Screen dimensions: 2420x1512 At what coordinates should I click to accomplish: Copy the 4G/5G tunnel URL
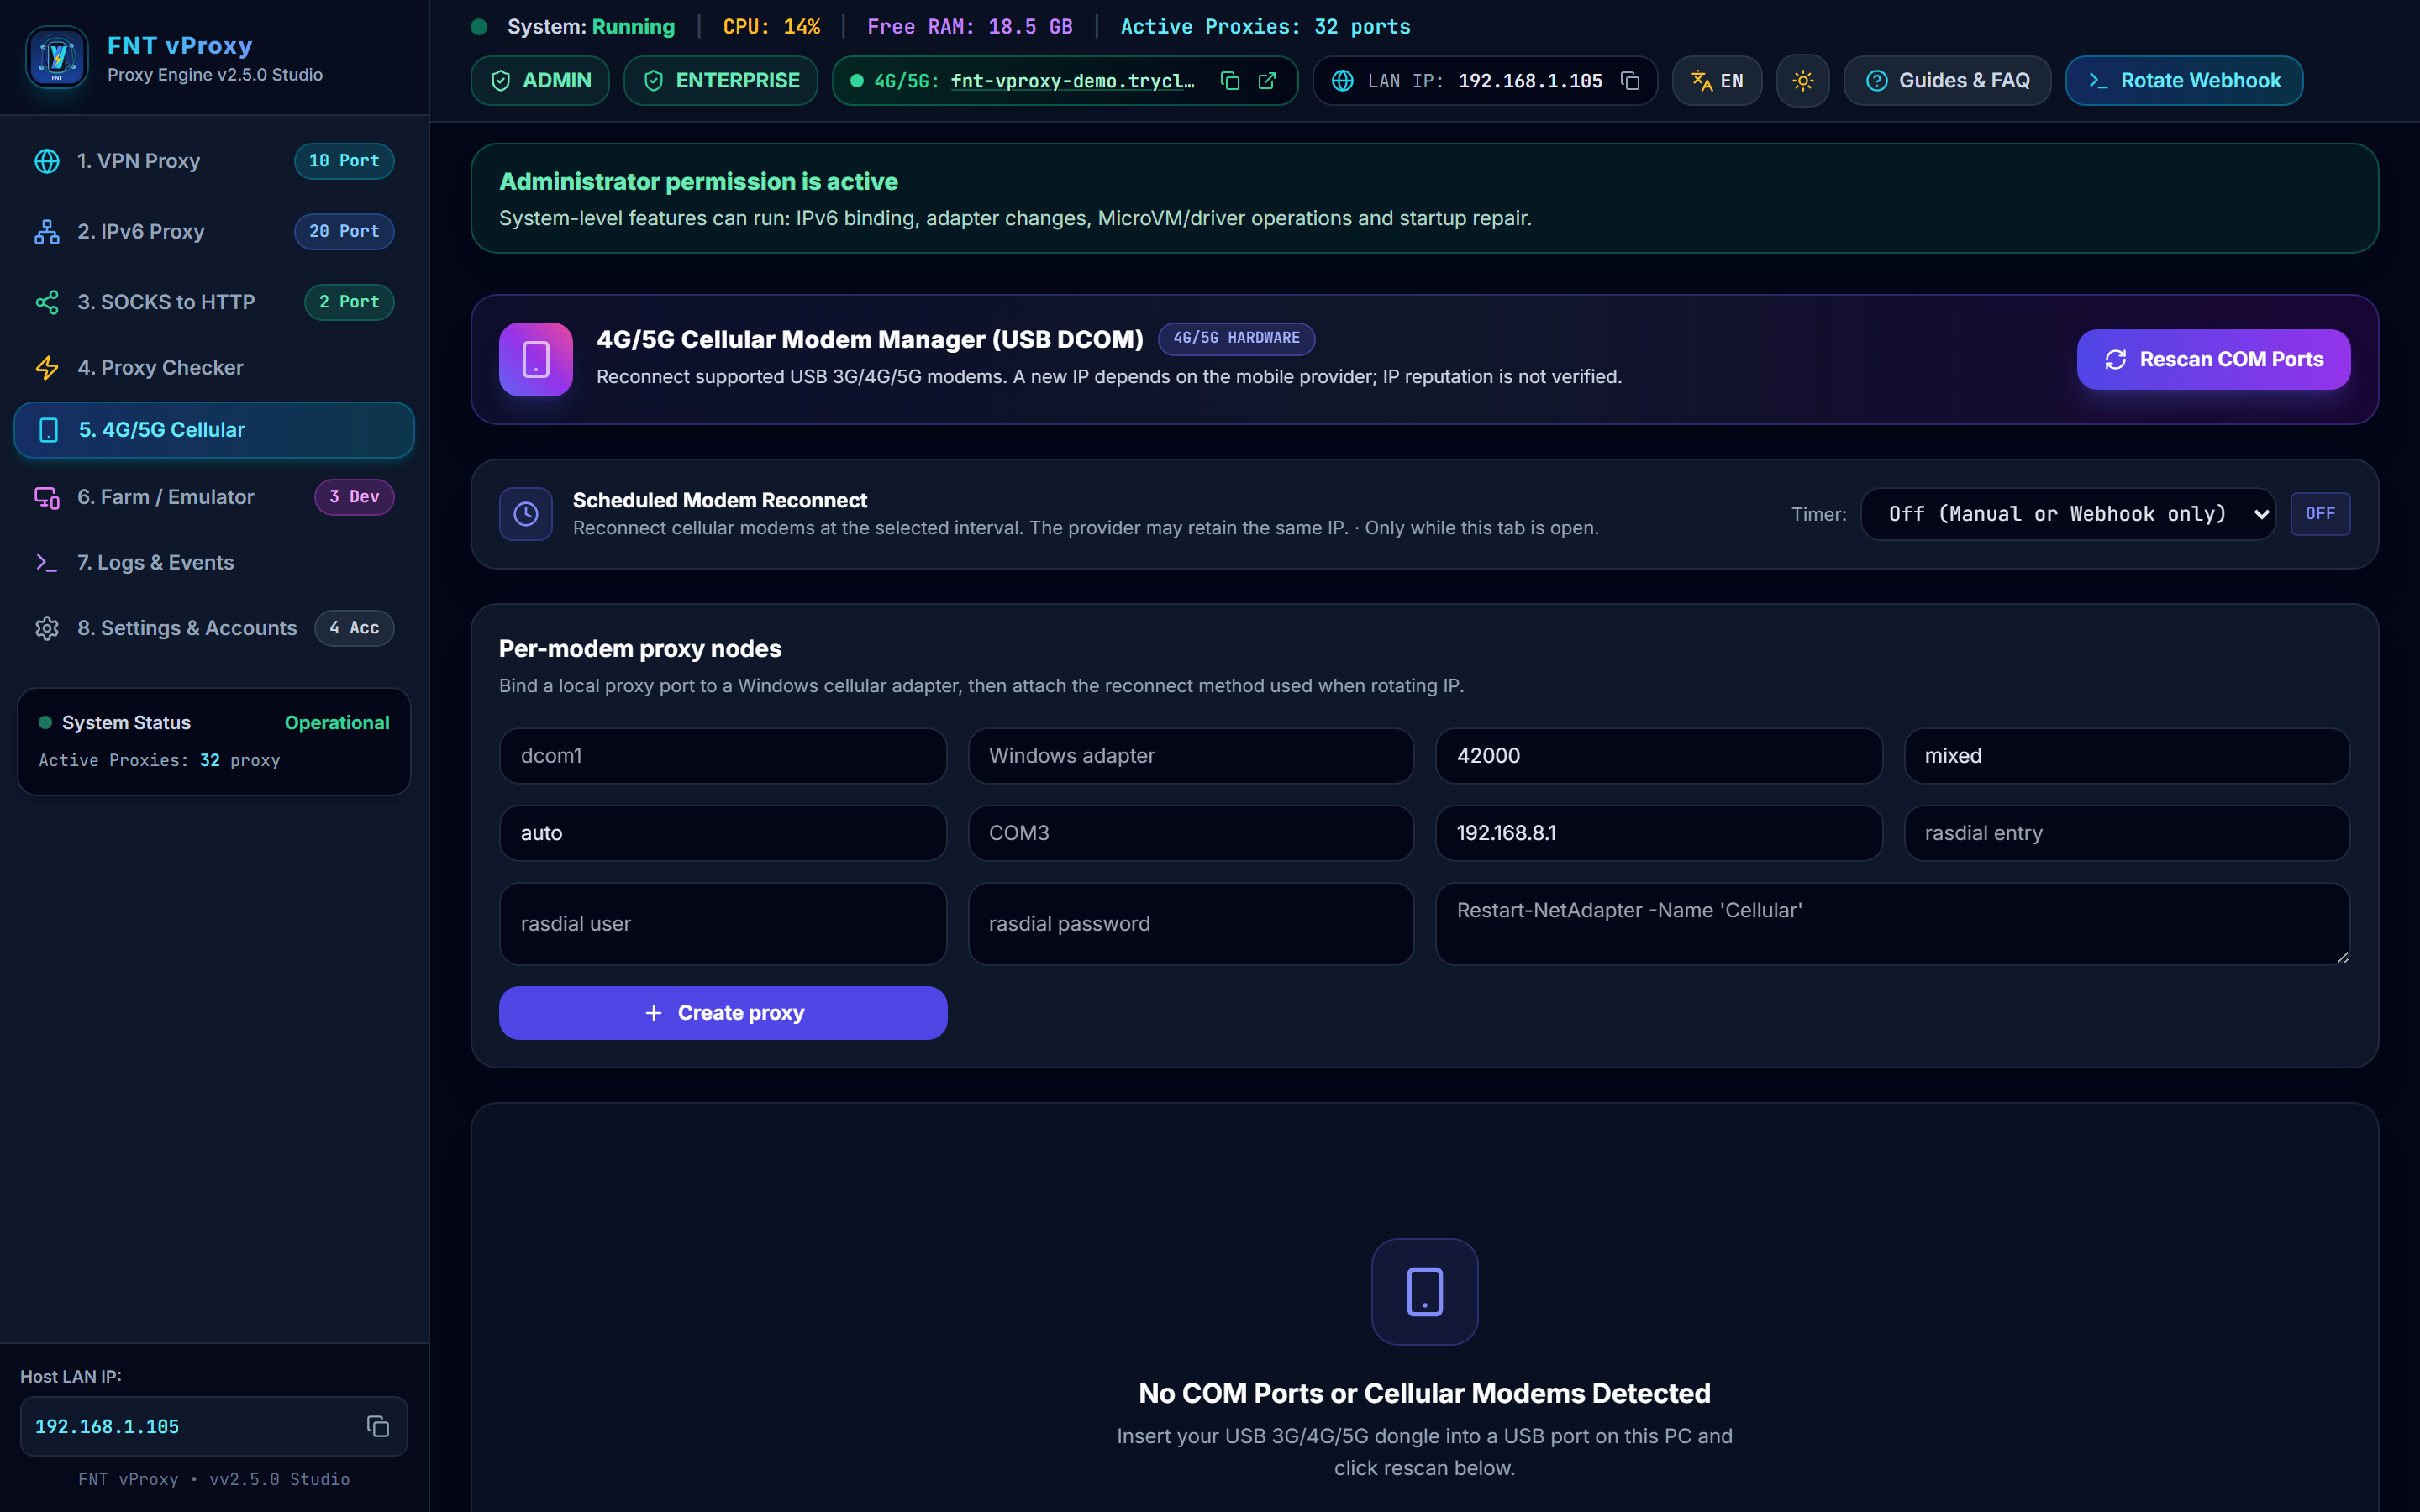pyautogui.click(x=1230, y=81)
